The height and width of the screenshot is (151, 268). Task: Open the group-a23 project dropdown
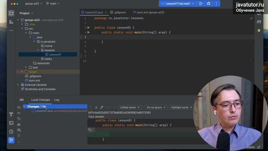pyautogui.click(x=33, y=3)
